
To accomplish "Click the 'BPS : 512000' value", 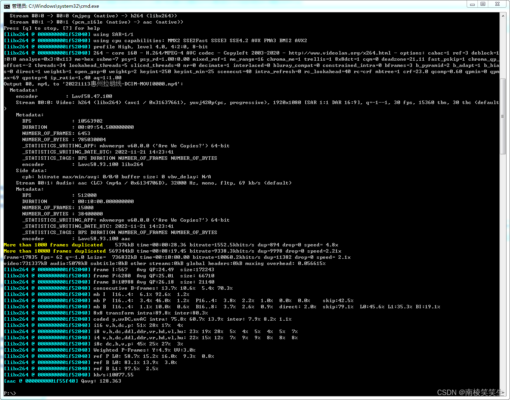I will (87, 195).
